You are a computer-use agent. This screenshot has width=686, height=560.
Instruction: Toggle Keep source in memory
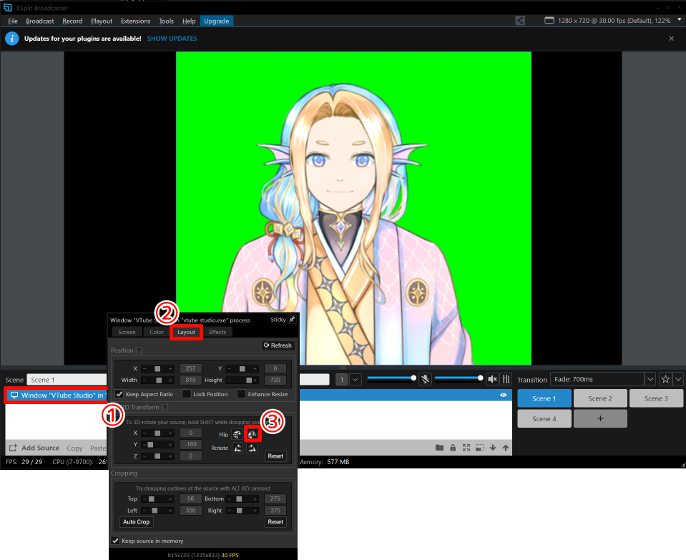115,541
